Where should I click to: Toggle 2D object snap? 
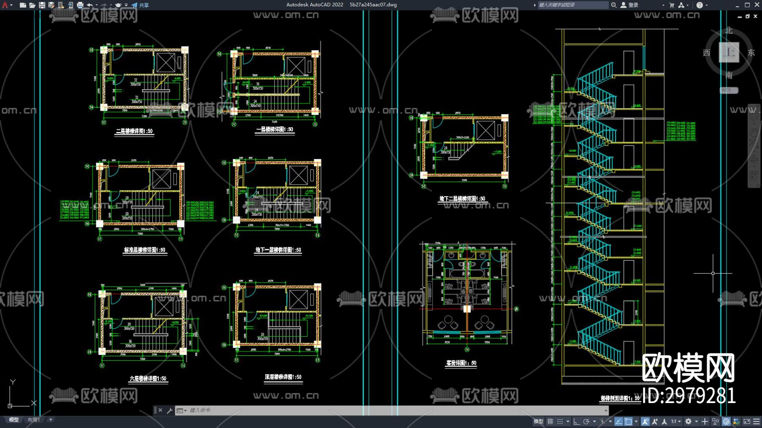tap(628, 421)
